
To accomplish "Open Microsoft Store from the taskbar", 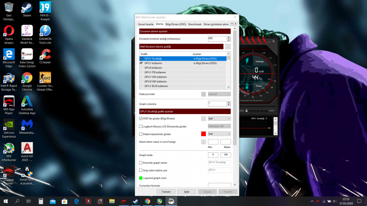I will click(x=64, y=201).
